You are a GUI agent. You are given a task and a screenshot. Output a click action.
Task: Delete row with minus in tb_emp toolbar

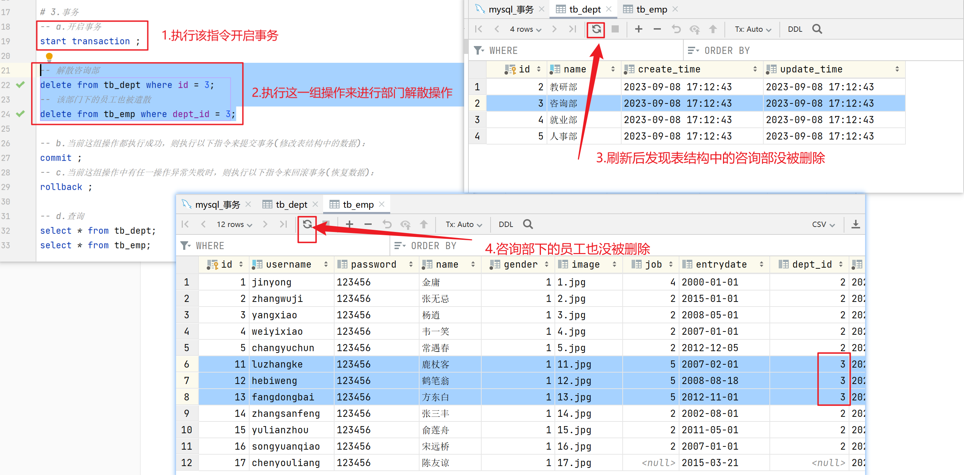click(x=368, y=224)
